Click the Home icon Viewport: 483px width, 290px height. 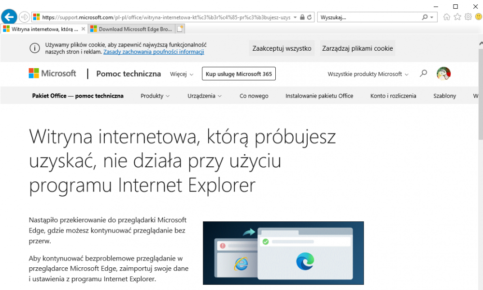(446, 16)
